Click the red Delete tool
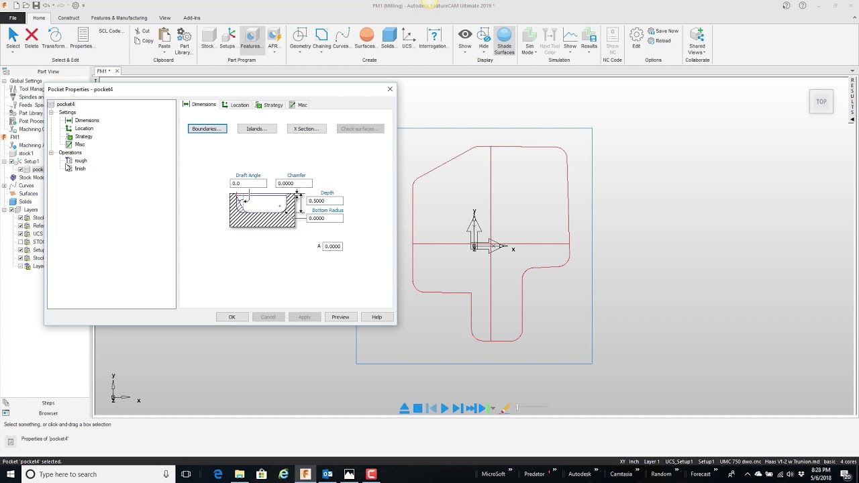859x483 pixels. coord(32,38)
